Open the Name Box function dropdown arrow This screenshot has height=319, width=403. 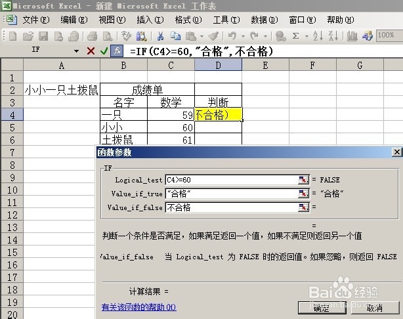click(x=76, y=51)
